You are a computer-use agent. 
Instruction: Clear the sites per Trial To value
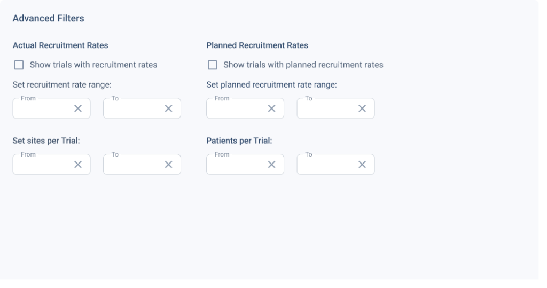click(168, 165)
